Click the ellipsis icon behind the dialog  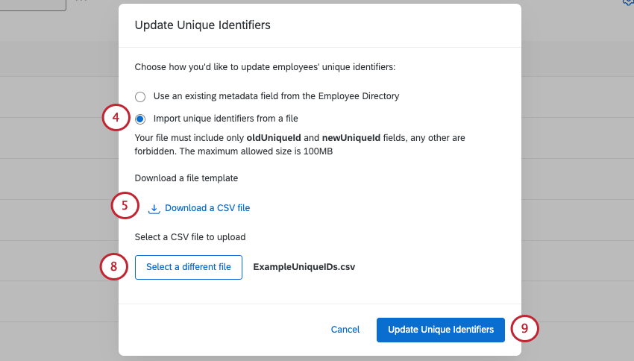coord(81,1)
